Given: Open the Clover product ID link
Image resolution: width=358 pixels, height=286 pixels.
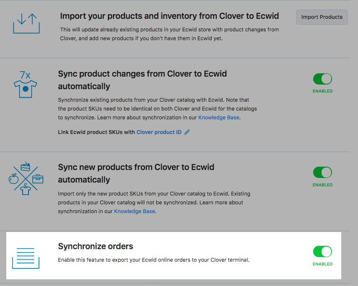Looking at the screenshot, I should pos(159,132).
